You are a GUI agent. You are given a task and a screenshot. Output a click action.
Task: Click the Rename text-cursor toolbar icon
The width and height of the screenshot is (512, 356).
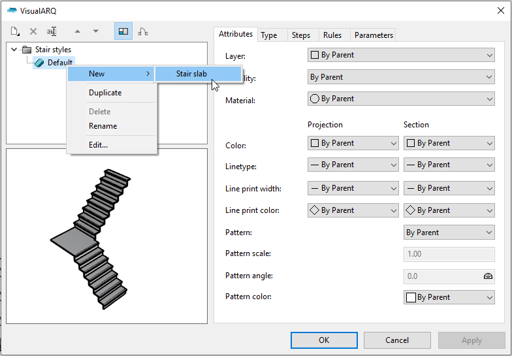52,31
